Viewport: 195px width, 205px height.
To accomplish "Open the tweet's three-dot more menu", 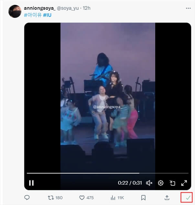I will coord(188,8).
